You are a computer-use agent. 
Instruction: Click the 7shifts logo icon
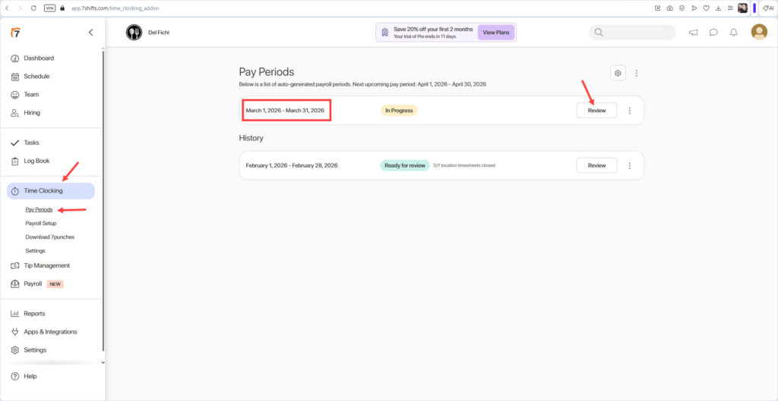[x=15, y=33]
